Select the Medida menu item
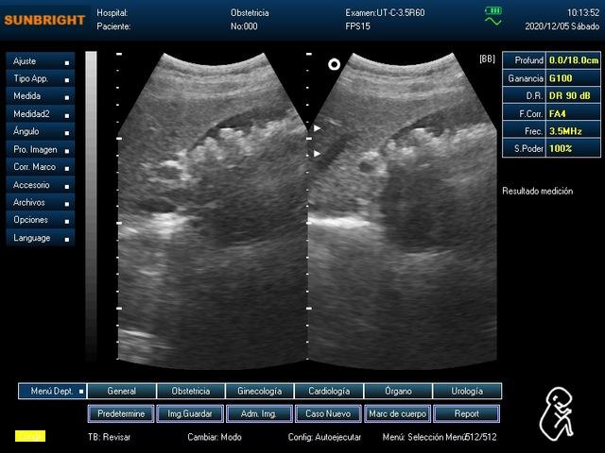Viewport: 605px width, 453px height. coord(41,96)
